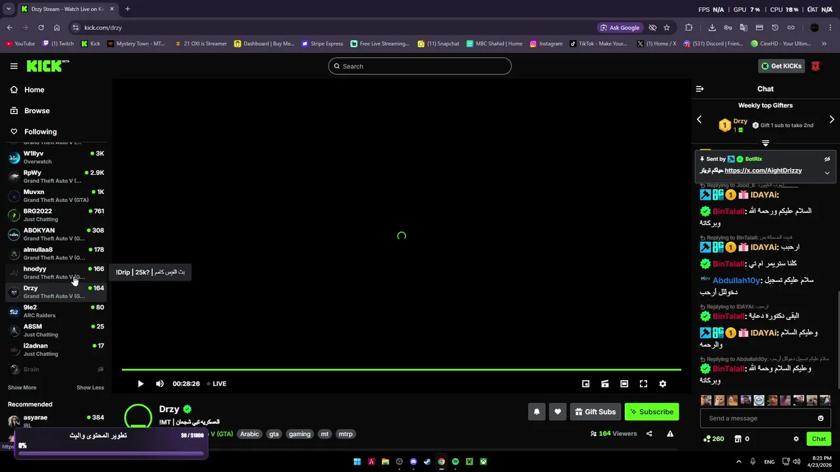
Task: Open Chrome downloads icon
Action: tap(712, 28)
